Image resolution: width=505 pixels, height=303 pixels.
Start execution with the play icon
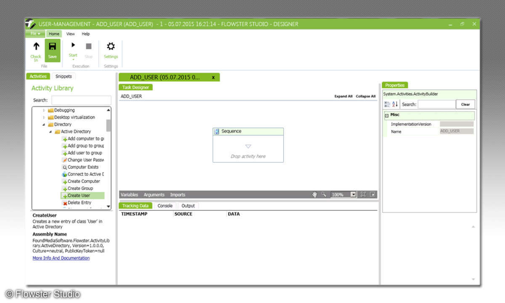(x=73, y=45)
